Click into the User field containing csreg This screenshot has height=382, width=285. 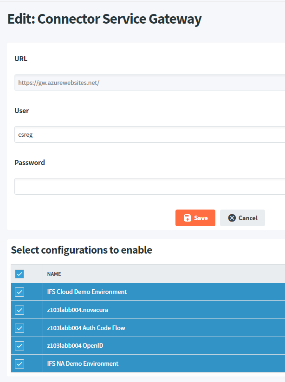click(149, 135)
